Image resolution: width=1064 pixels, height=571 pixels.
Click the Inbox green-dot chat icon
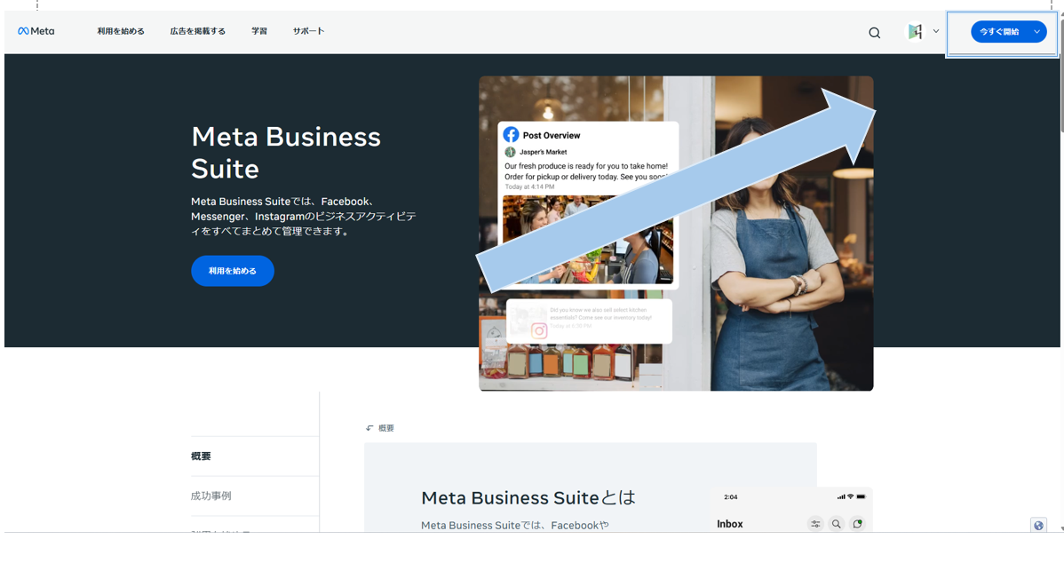858,524
